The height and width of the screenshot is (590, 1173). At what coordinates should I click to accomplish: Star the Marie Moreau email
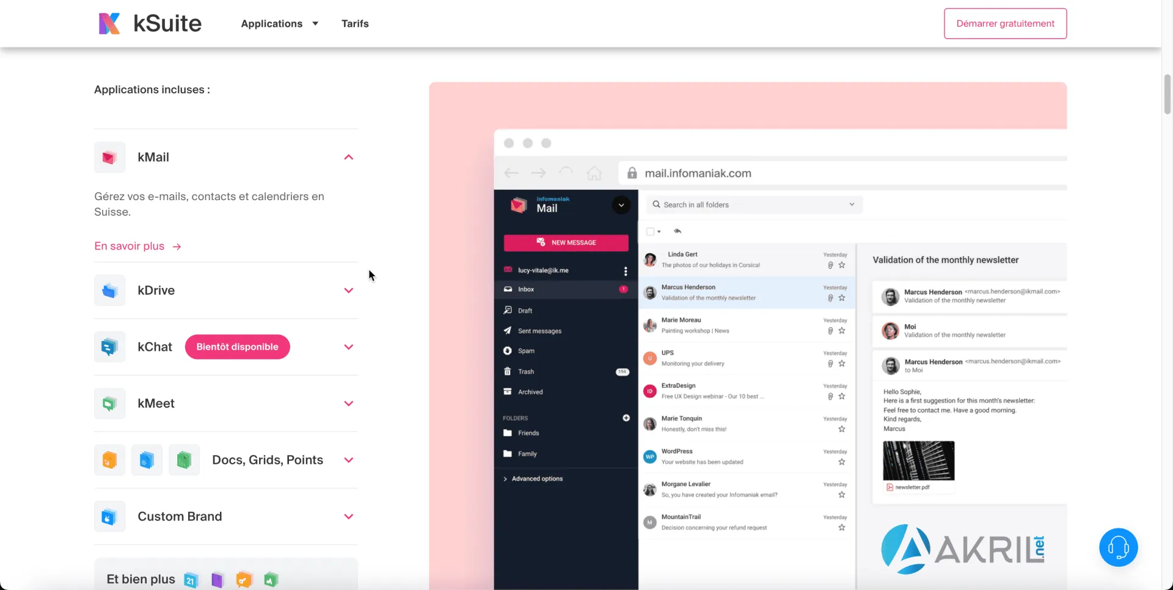842,331
